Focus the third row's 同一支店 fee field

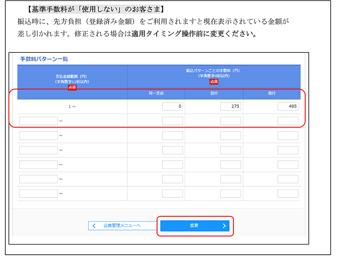(x=172, y=136)
